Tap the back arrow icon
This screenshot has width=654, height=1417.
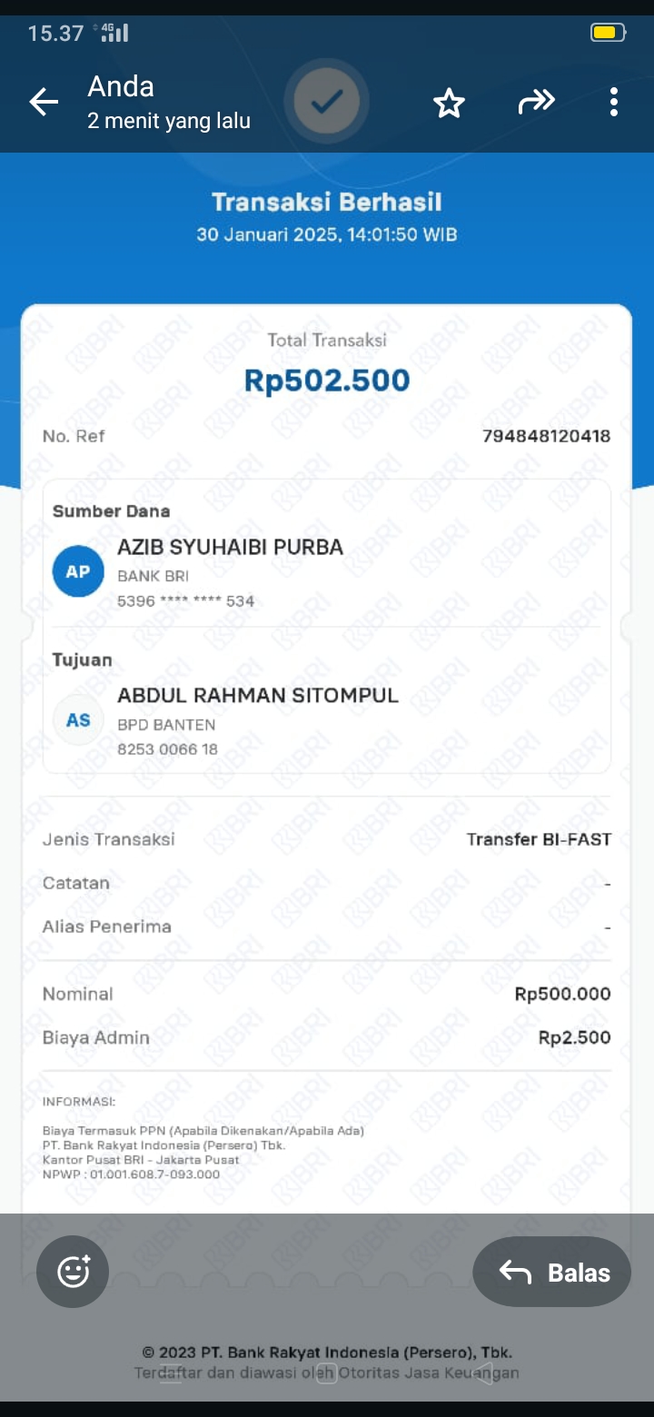click(x=44, y=102)
